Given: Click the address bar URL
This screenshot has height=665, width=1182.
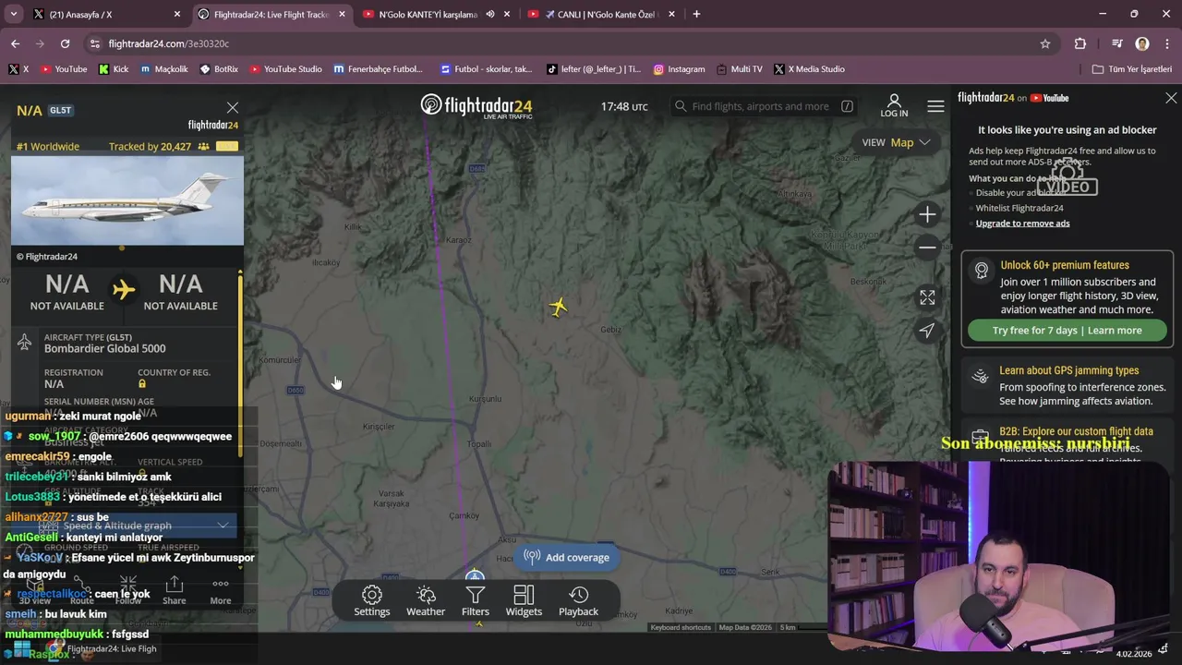Looking at the screenshot, I should [x=169, y=43].
